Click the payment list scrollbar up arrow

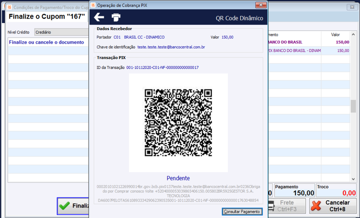click(x=353, y=34)
